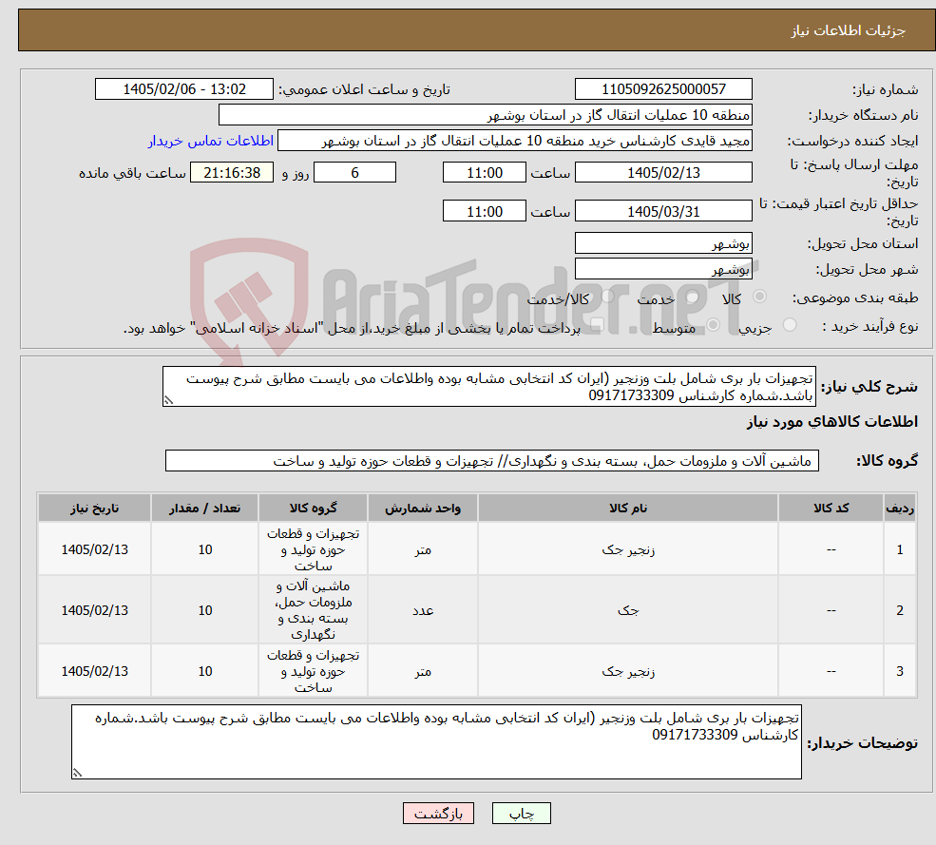Click the announcement date field 1405/02/06 - 13:02

coord(183,89)
